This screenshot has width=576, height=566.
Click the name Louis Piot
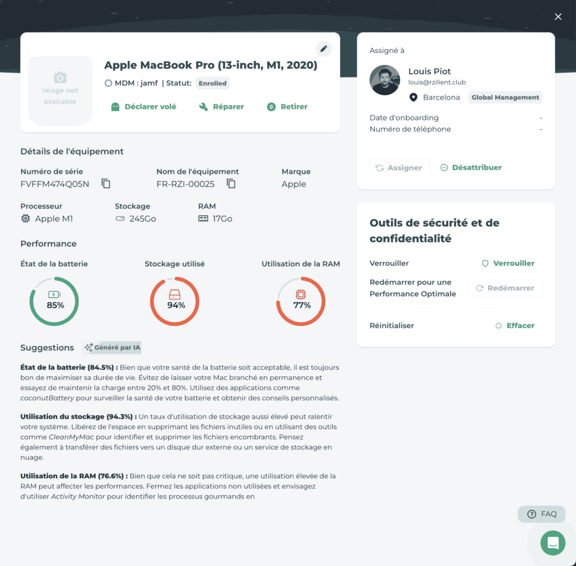coord(429,71)
